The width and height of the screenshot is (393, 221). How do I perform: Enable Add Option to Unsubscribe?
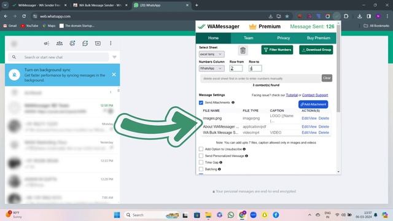pyautogui.click(x=201, y=149)
